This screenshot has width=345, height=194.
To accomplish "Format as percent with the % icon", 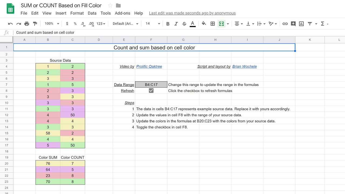I will point(75,24).
